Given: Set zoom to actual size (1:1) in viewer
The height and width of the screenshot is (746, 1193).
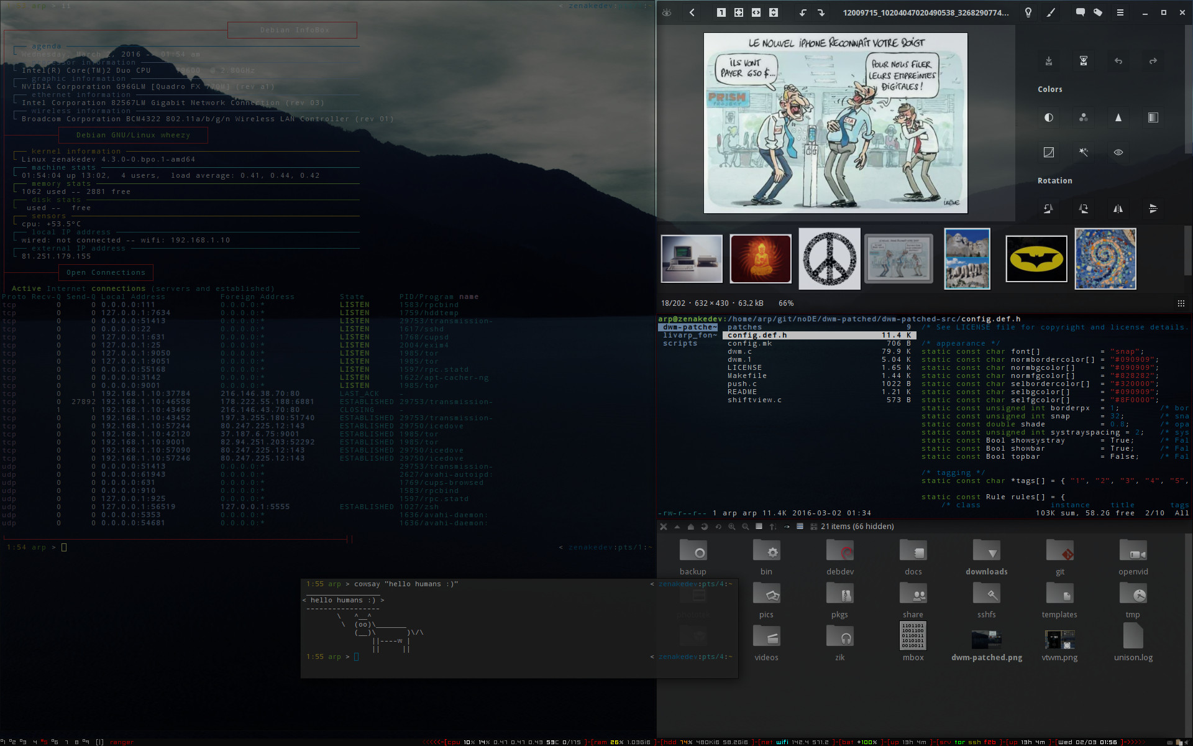Looking at the screenshot, I should pos(721,12).
